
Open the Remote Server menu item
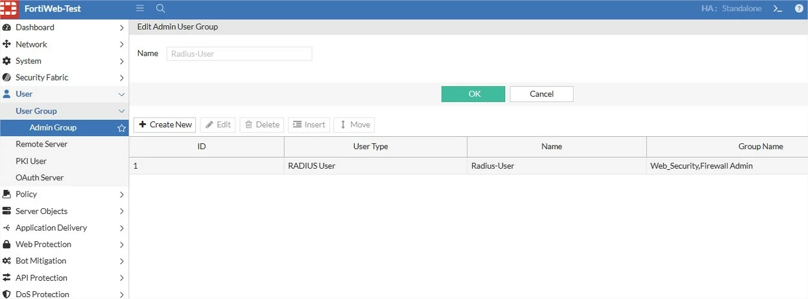64,144
